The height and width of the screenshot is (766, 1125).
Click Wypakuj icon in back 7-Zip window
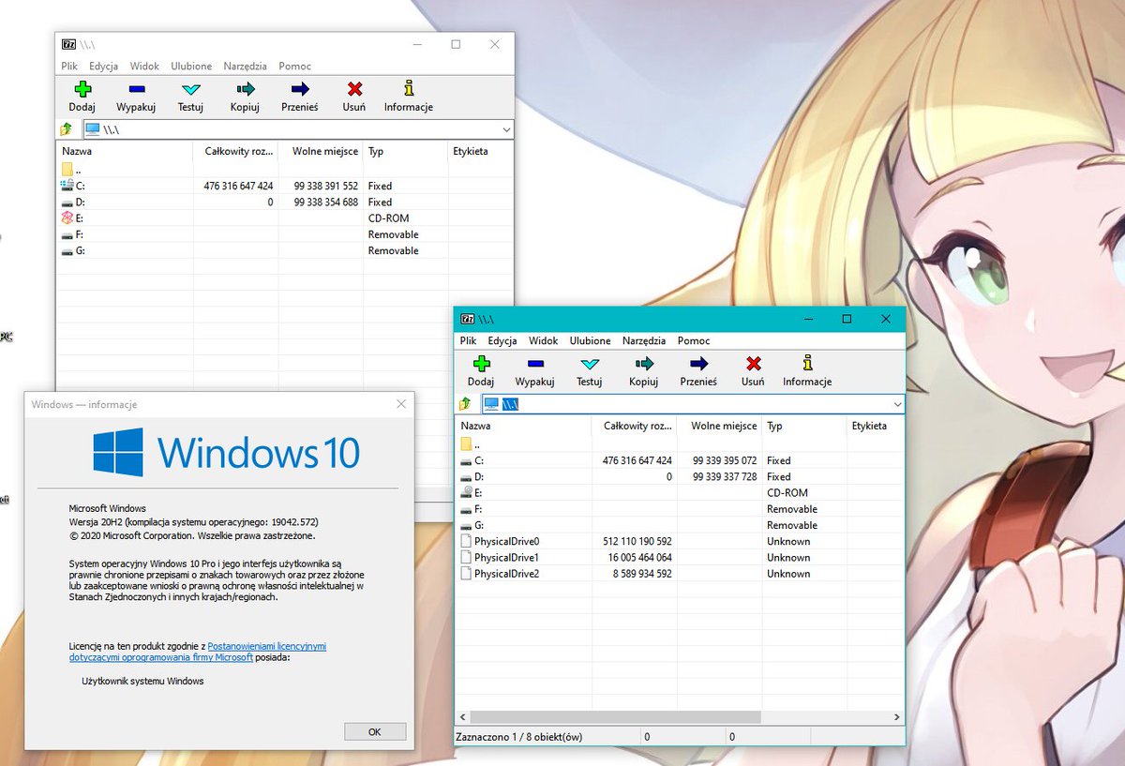[x=136, y=89]
